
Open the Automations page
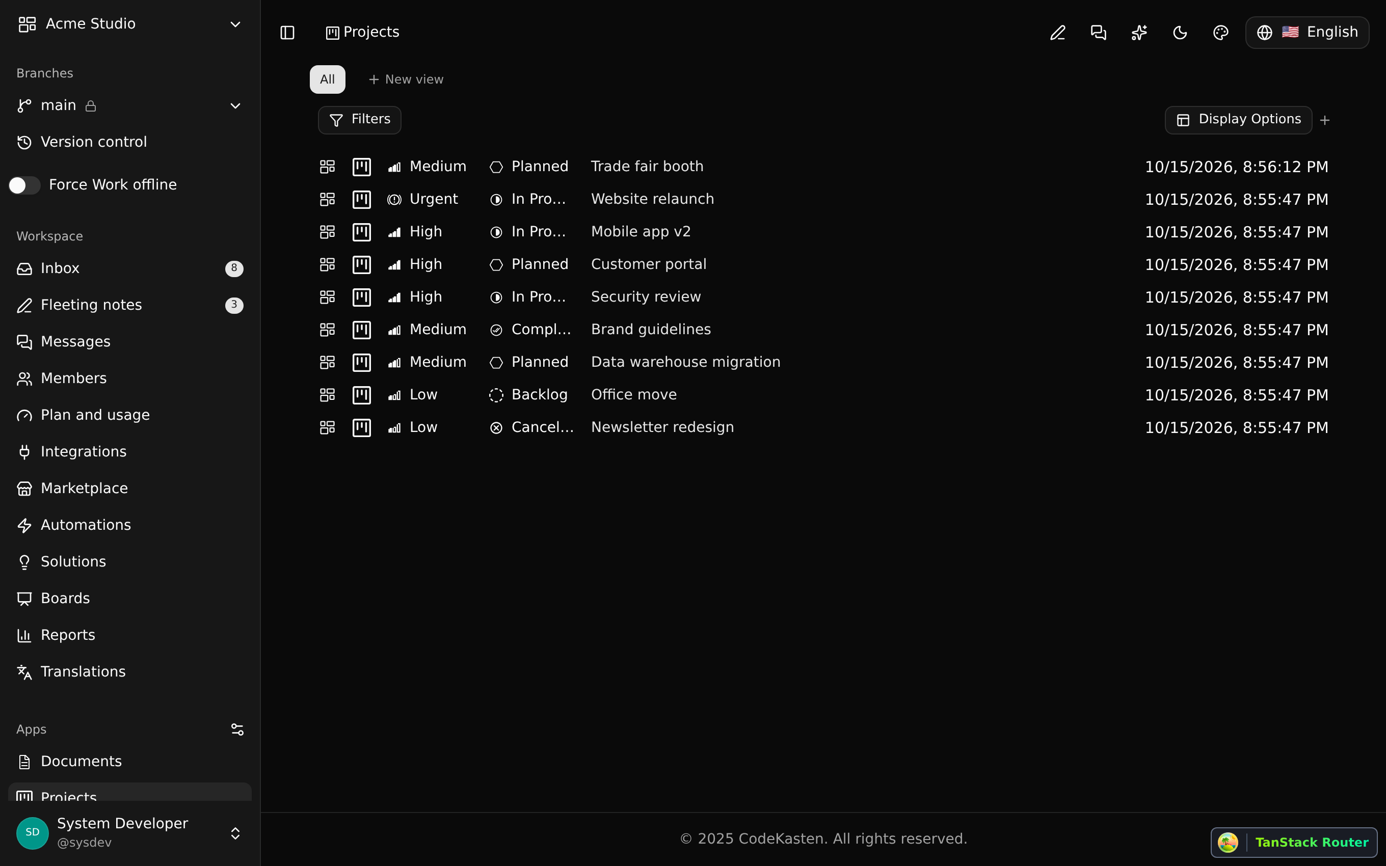(129, 525)
